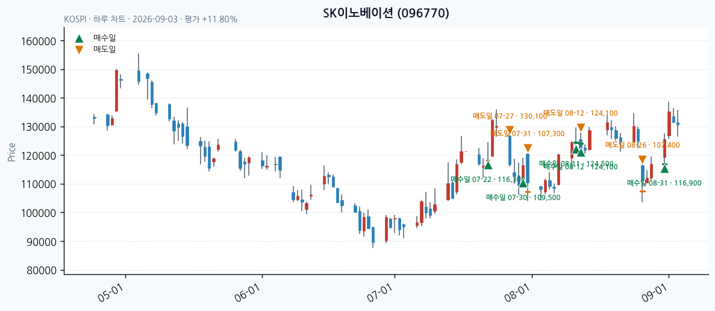Click the annotation 매도일 07-31 · 107,300
Viewport: 715px width, 311px height.
pos(528,134)
